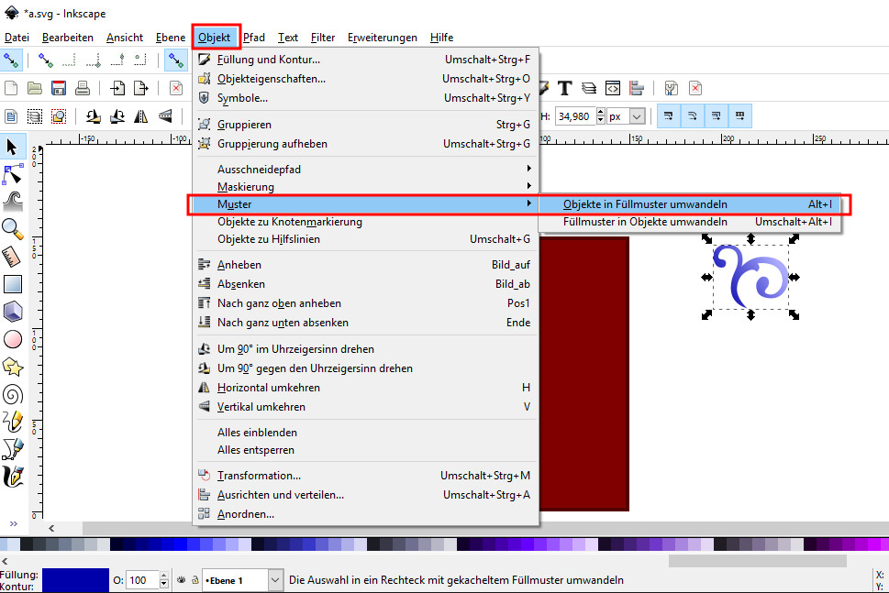The height and width of the screenshot is (593, 889).
Task: Select the Tweak tool with wave icon
Action: pyautogui.click(x=12, y=202)
